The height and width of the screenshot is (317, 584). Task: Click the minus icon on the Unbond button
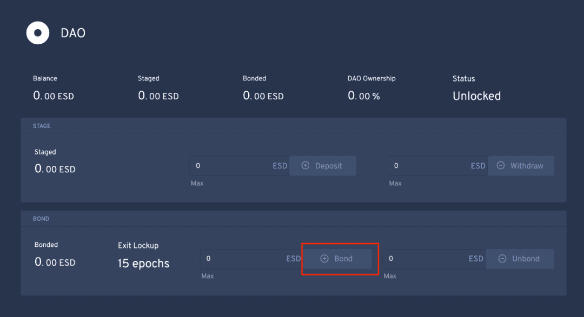click(502, 259)
